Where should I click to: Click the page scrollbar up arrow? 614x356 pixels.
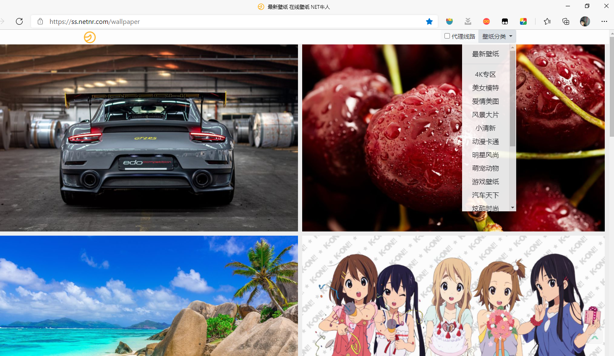pos(611,33)
